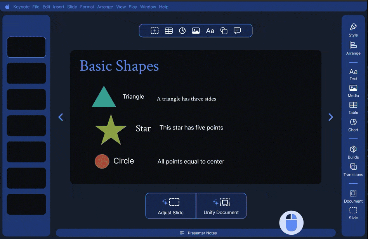Screen dimensions: 368x239
Task: Open the Transitions panel in right sidebar
Action: pyautogui.click(x=353, y=170)
